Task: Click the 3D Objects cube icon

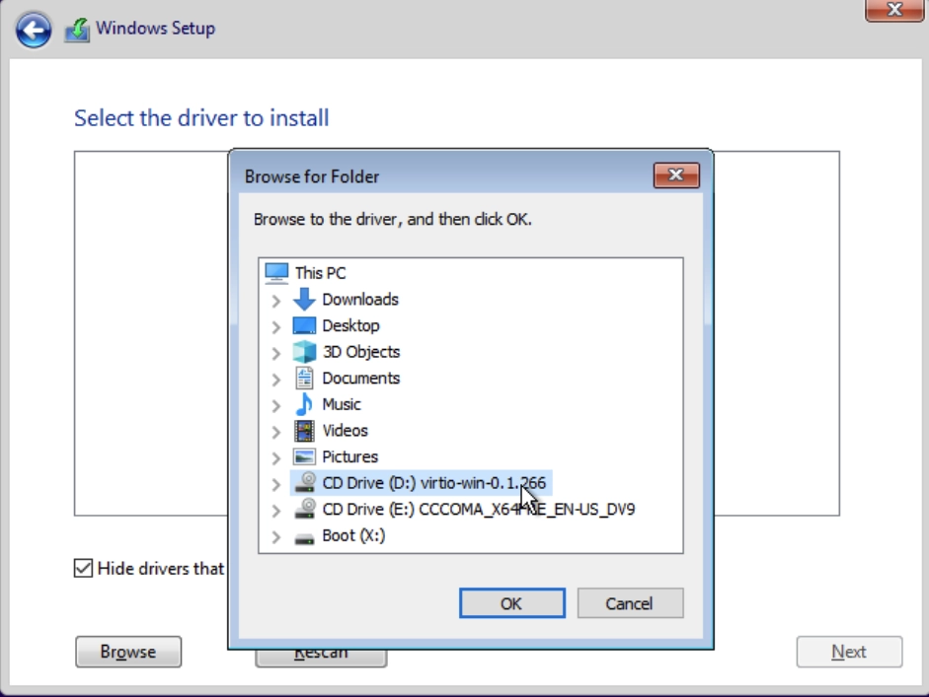Action: [x=304, y=352]
